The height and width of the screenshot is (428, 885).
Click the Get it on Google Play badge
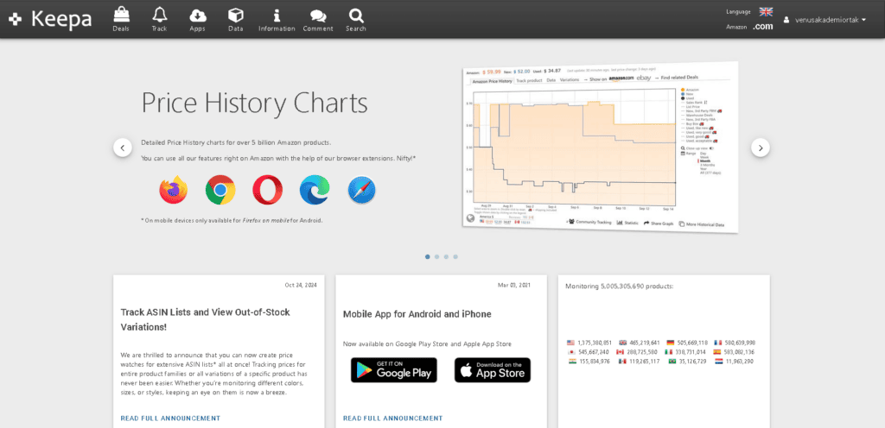pos(394,370)
